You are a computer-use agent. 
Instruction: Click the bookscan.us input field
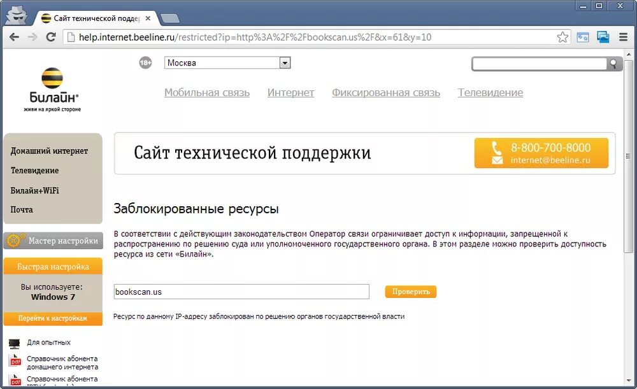241,292
